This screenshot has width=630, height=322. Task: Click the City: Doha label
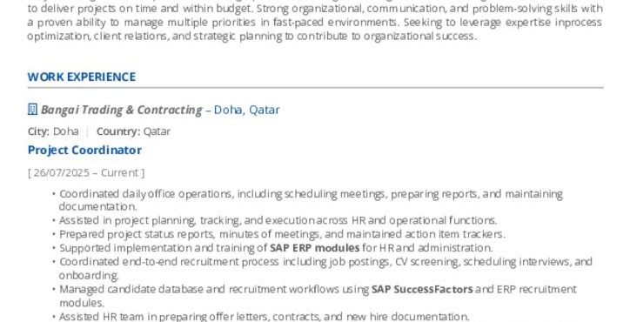(x=53, y=131)
